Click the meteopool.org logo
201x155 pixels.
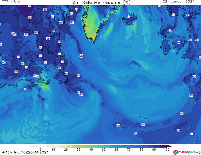tap(187, 152)
